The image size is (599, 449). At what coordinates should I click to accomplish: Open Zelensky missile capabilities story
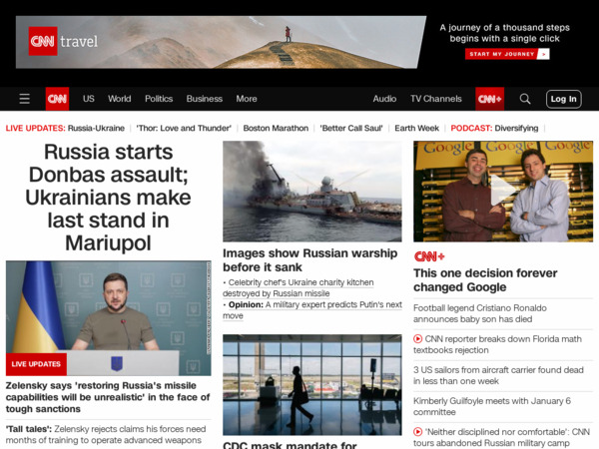[108, 397]
